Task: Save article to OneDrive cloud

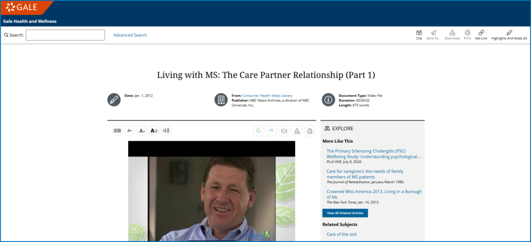Action: [x=271, y=131]
